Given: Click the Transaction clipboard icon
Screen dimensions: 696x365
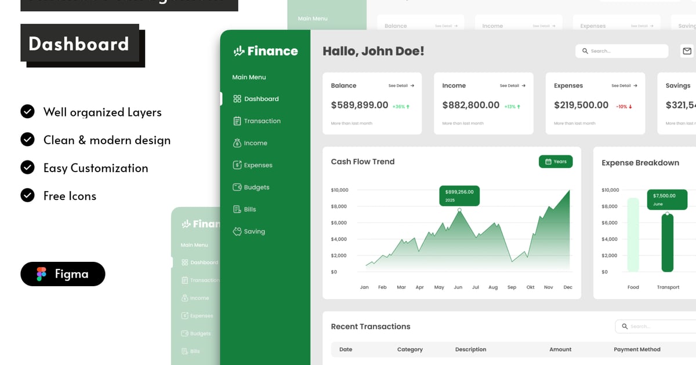Looking at the screenshot, I should point(237,121).
